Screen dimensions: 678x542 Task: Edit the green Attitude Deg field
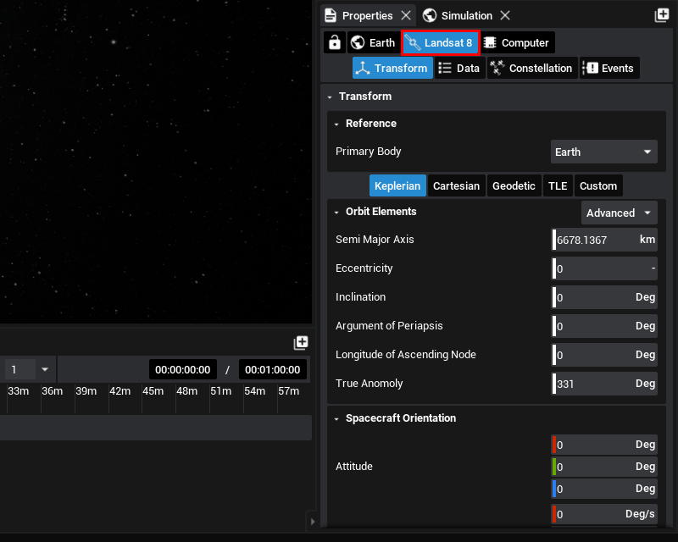(x=604, y=467)
